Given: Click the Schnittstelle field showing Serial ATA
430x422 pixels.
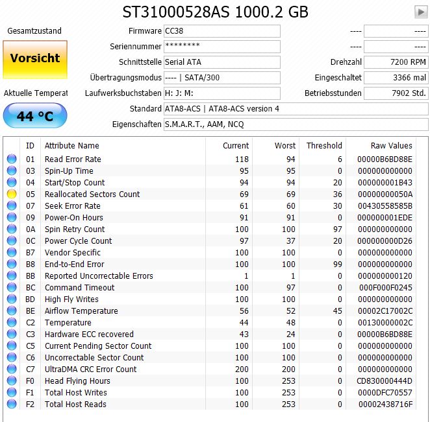Looking at the screenshot, I should (222, 62).
